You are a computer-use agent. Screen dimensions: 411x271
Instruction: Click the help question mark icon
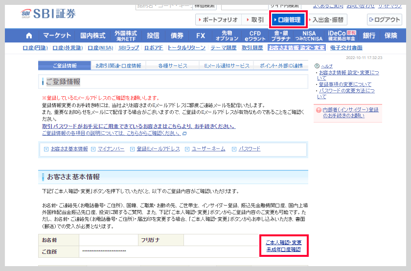[x=317, y=66]
